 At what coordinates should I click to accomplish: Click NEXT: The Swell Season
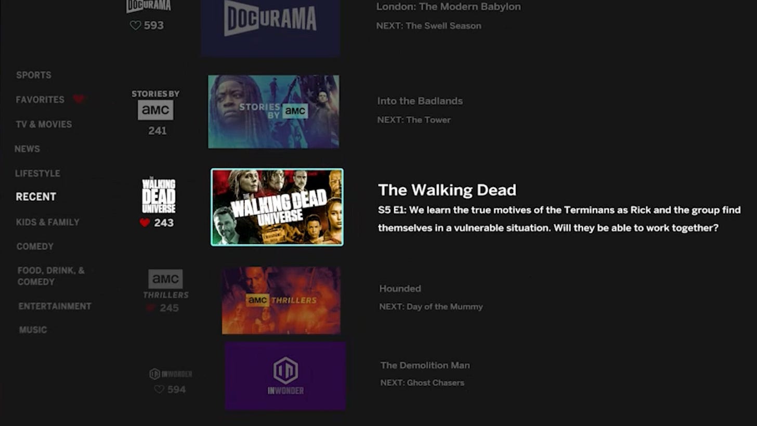pos(429,25)
